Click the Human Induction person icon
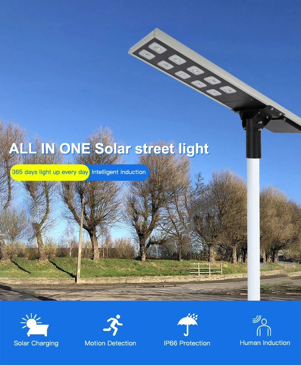The width and height of the screenshot is (301, 366). pyautogui.click(x=262, y=326)
